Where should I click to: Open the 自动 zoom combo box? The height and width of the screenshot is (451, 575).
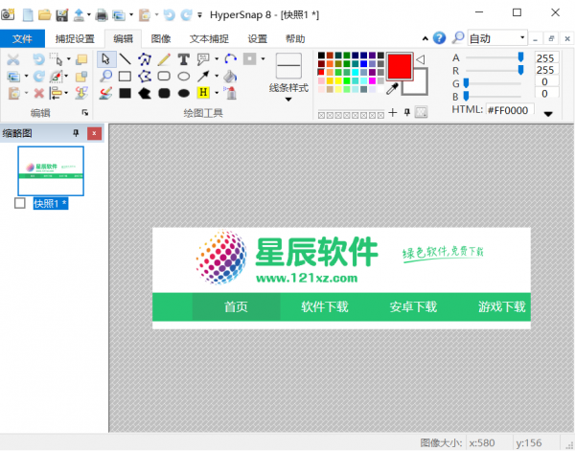[x=497, y=38]
